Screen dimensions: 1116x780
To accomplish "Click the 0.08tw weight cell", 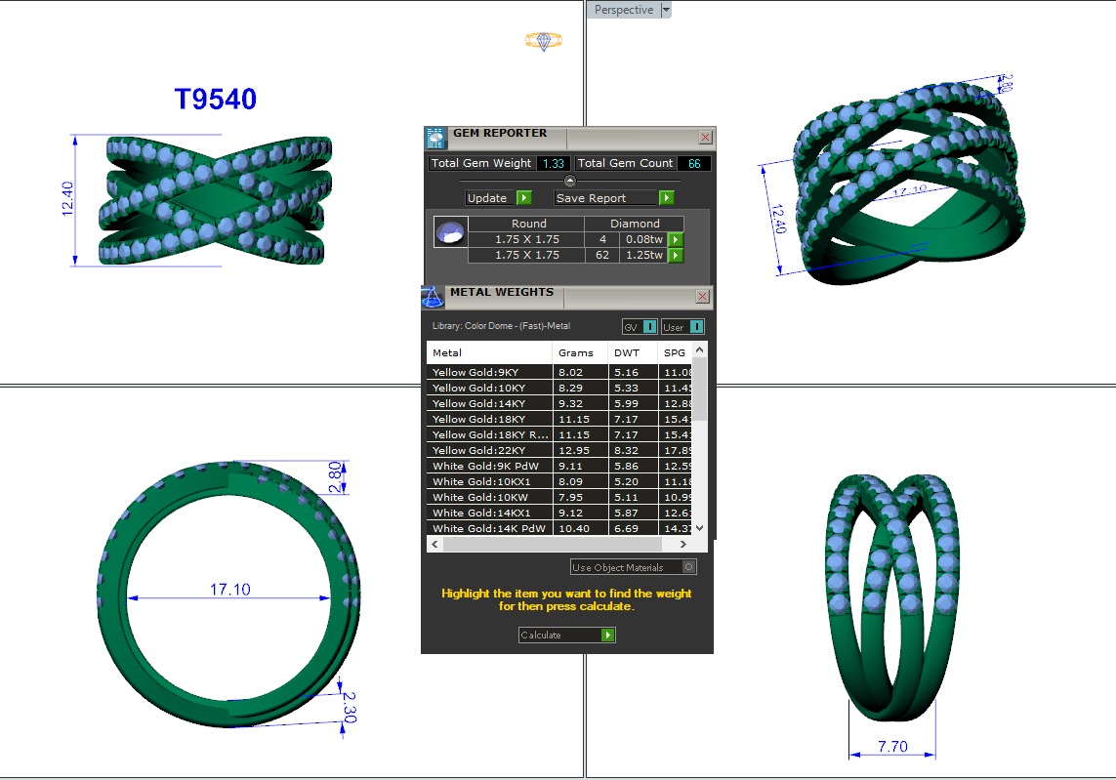I will pos(644,240).
